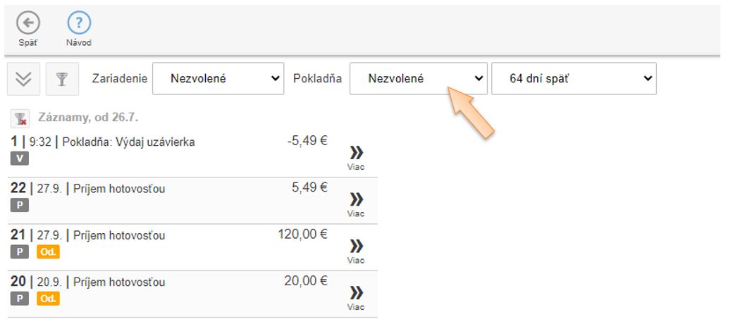Click the Späť back arrow icon
Viewport: 733px width, 324px height.
point(28,24)
